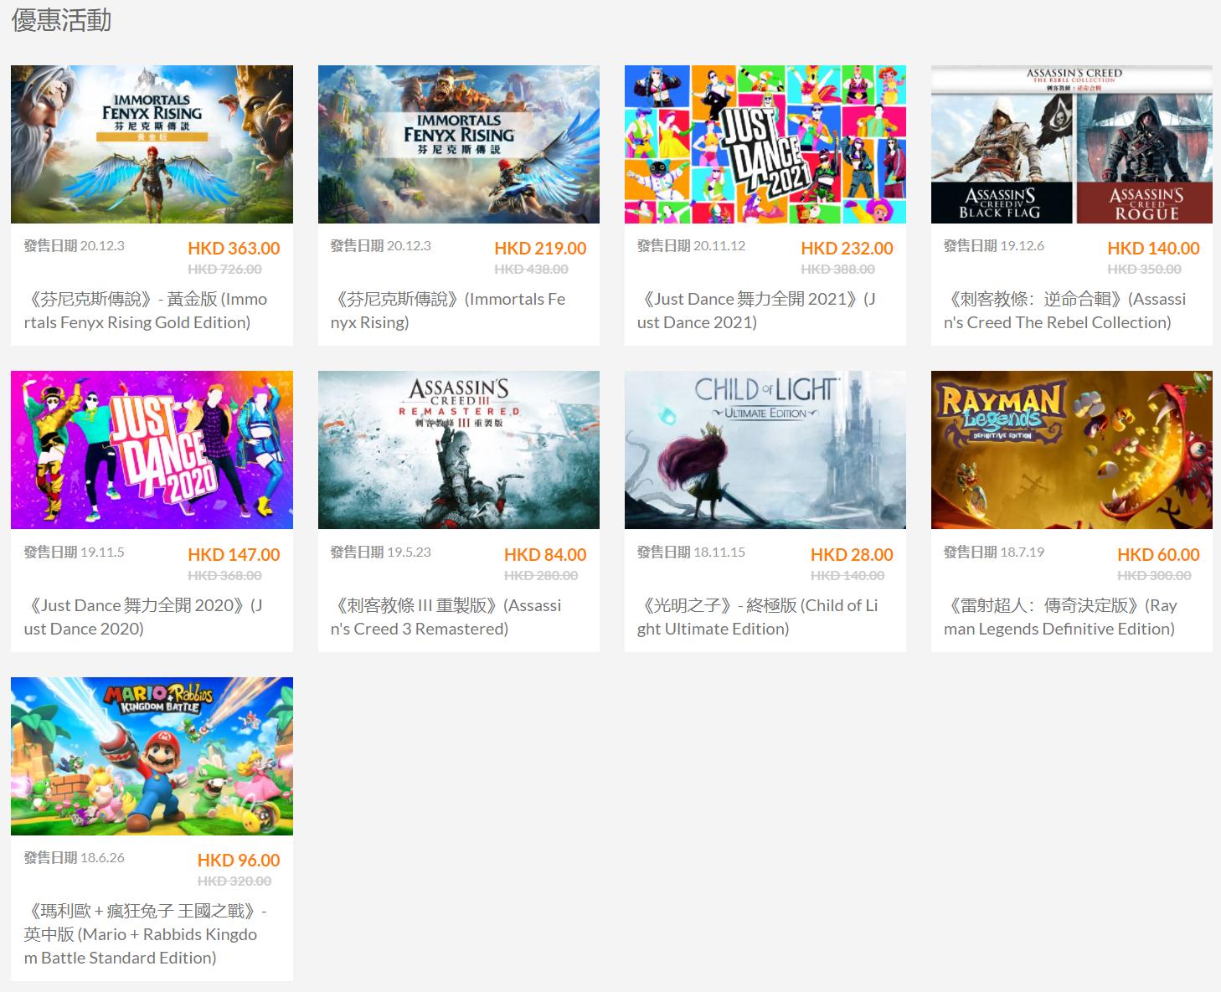
Task: Click the Immortals Fenyx Rising Gold Edition title
Action: click(146, 311)
